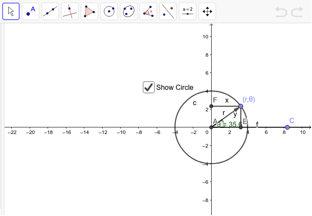Click point F on the y-axis

pyautogui.click(x=211, y=106)
